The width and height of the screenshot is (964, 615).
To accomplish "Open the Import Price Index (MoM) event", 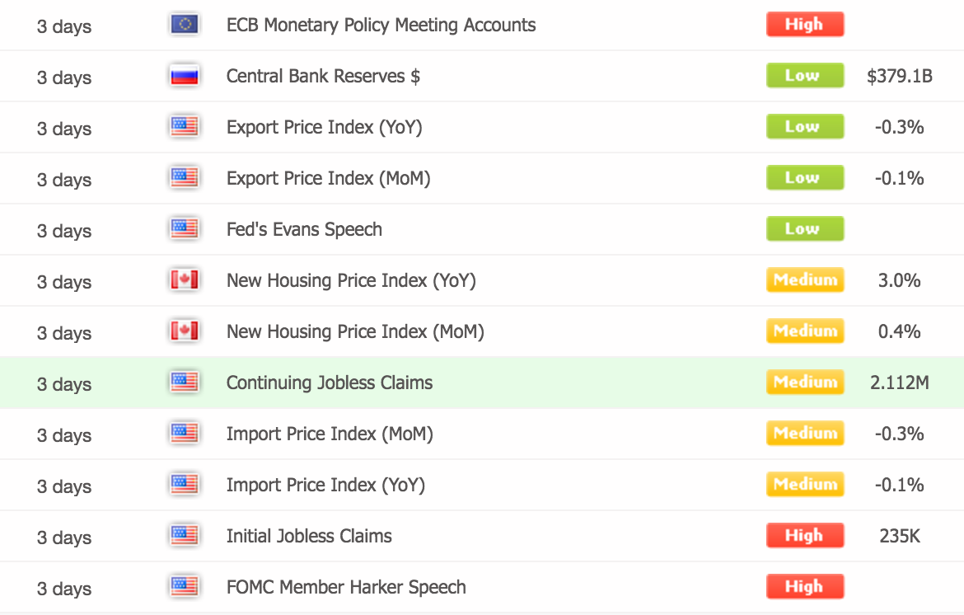I will (330, 434).
